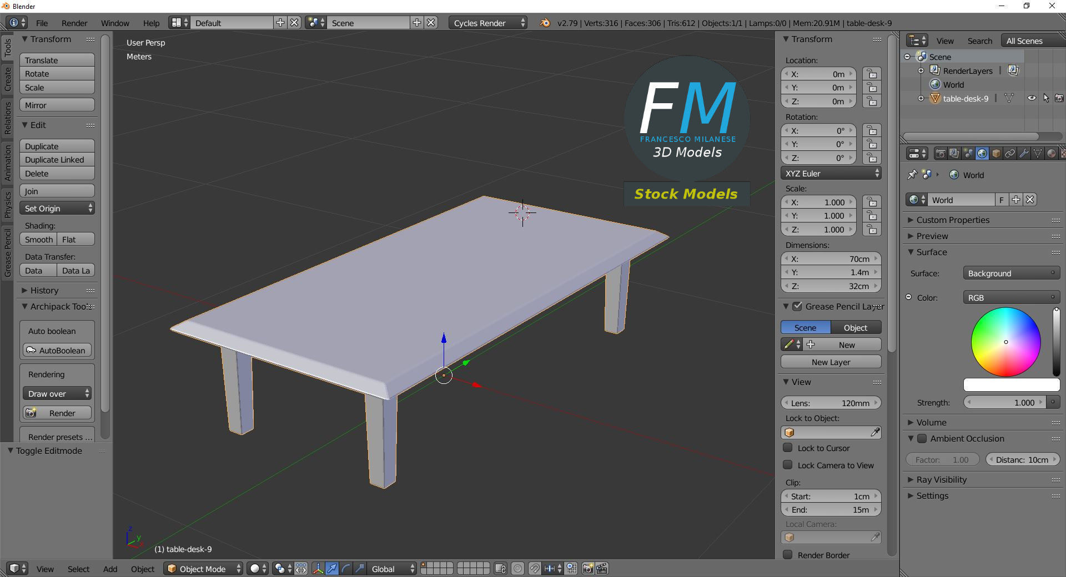
Task: Toggle the Grease Pencil Layers checkbox
Action: [x=797, y=306]
